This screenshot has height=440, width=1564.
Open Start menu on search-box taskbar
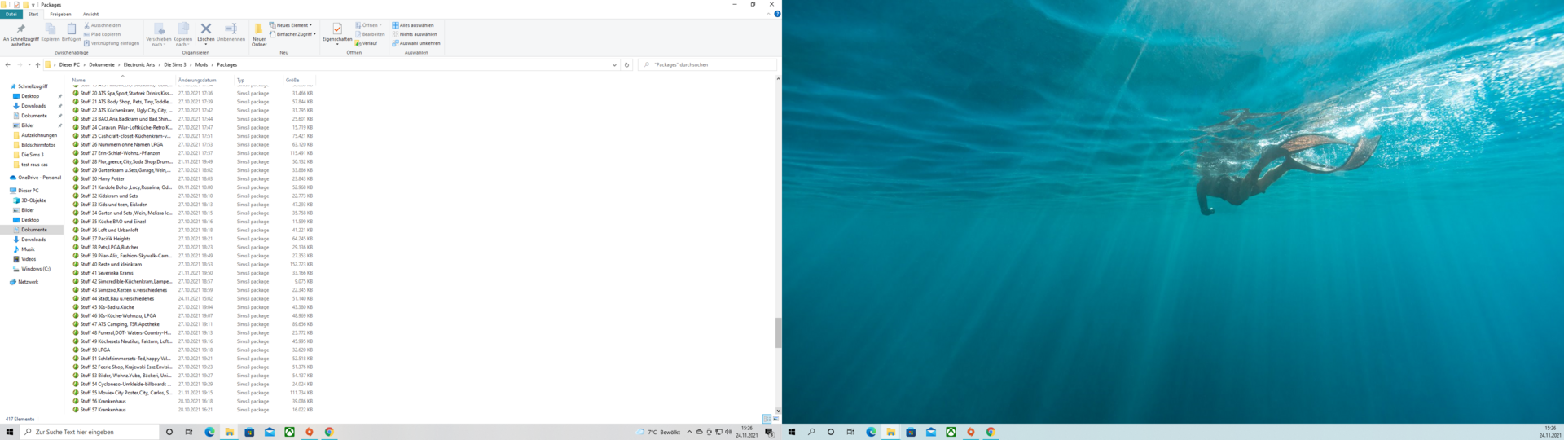[10, 432]
